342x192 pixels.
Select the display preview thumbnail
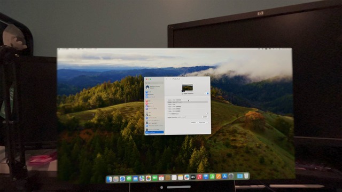(x=188, y=87)
